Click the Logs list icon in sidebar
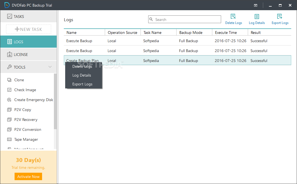 click(x=9, y=42)
